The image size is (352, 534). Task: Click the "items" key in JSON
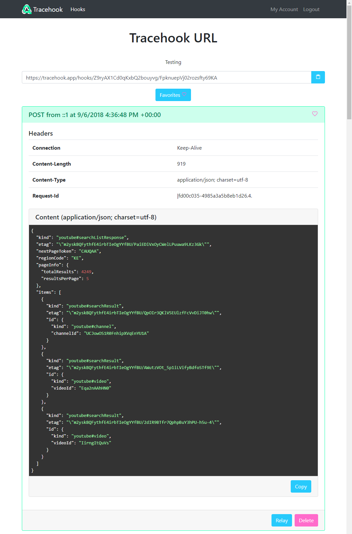pyautogui.click(x=45, y=292)
